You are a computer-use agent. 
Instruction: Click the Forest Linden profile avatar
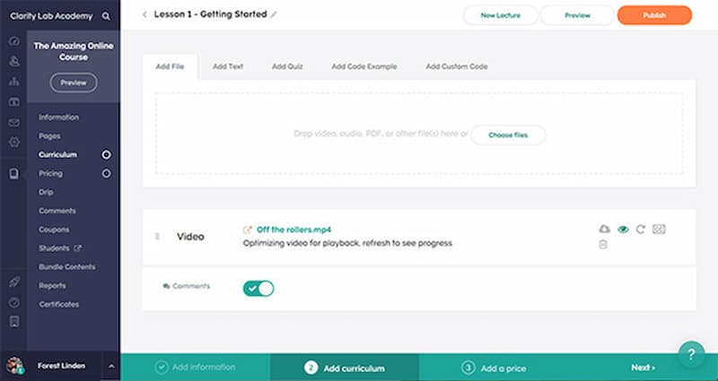pyautogui.click(x=14, y=366)
